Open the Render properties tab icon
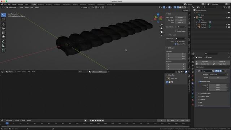Screen dimensions: 231x130 click(x=192, y=62)
